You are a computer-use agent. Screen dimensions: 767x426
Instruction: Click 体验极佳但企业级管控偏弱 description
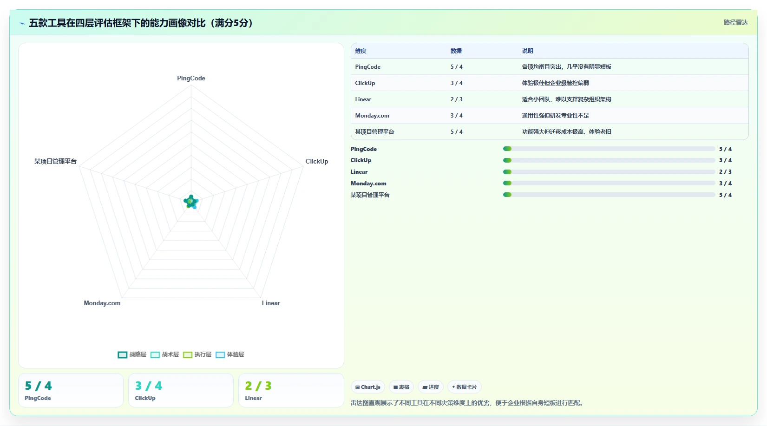point(555,83)
